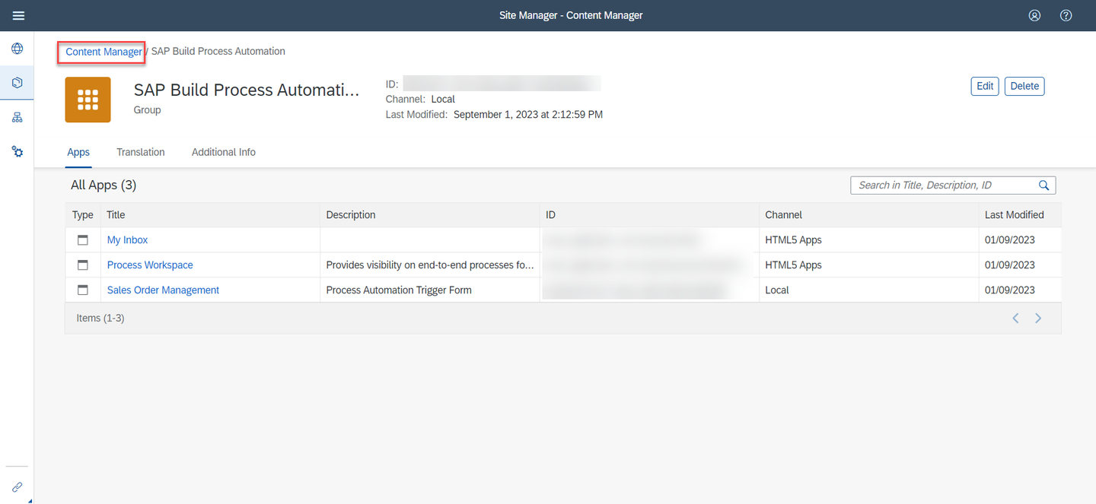This screenshot has width=1096, height=504.
Task: Click 'Provides visibility on end-to-end processes' cell
Action: tap(430, 265)
